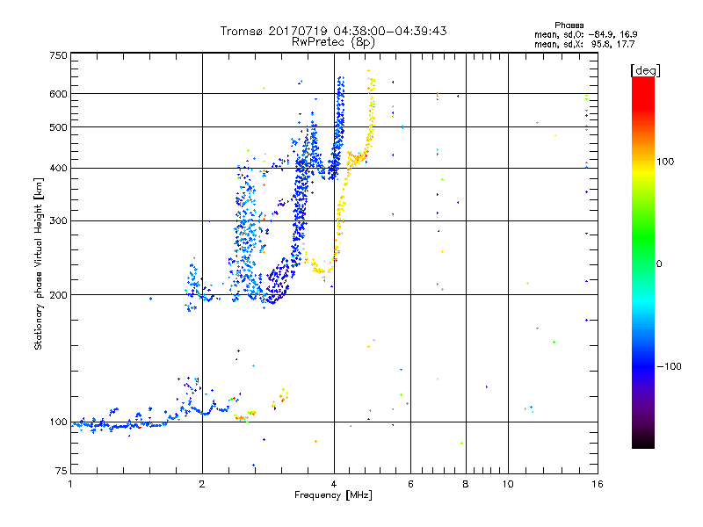
Task: Click the 'mean, sd,X: 95.8, 17.7' statistic
Action: [x=584, y=44]
